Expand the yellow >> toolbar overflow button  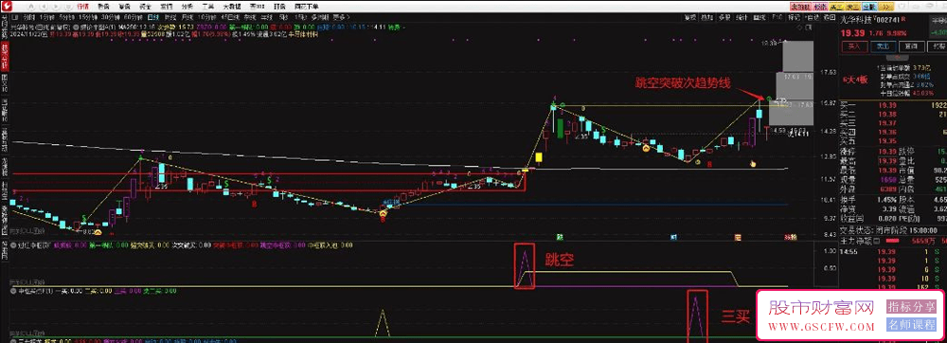click(x=886, y=7)
